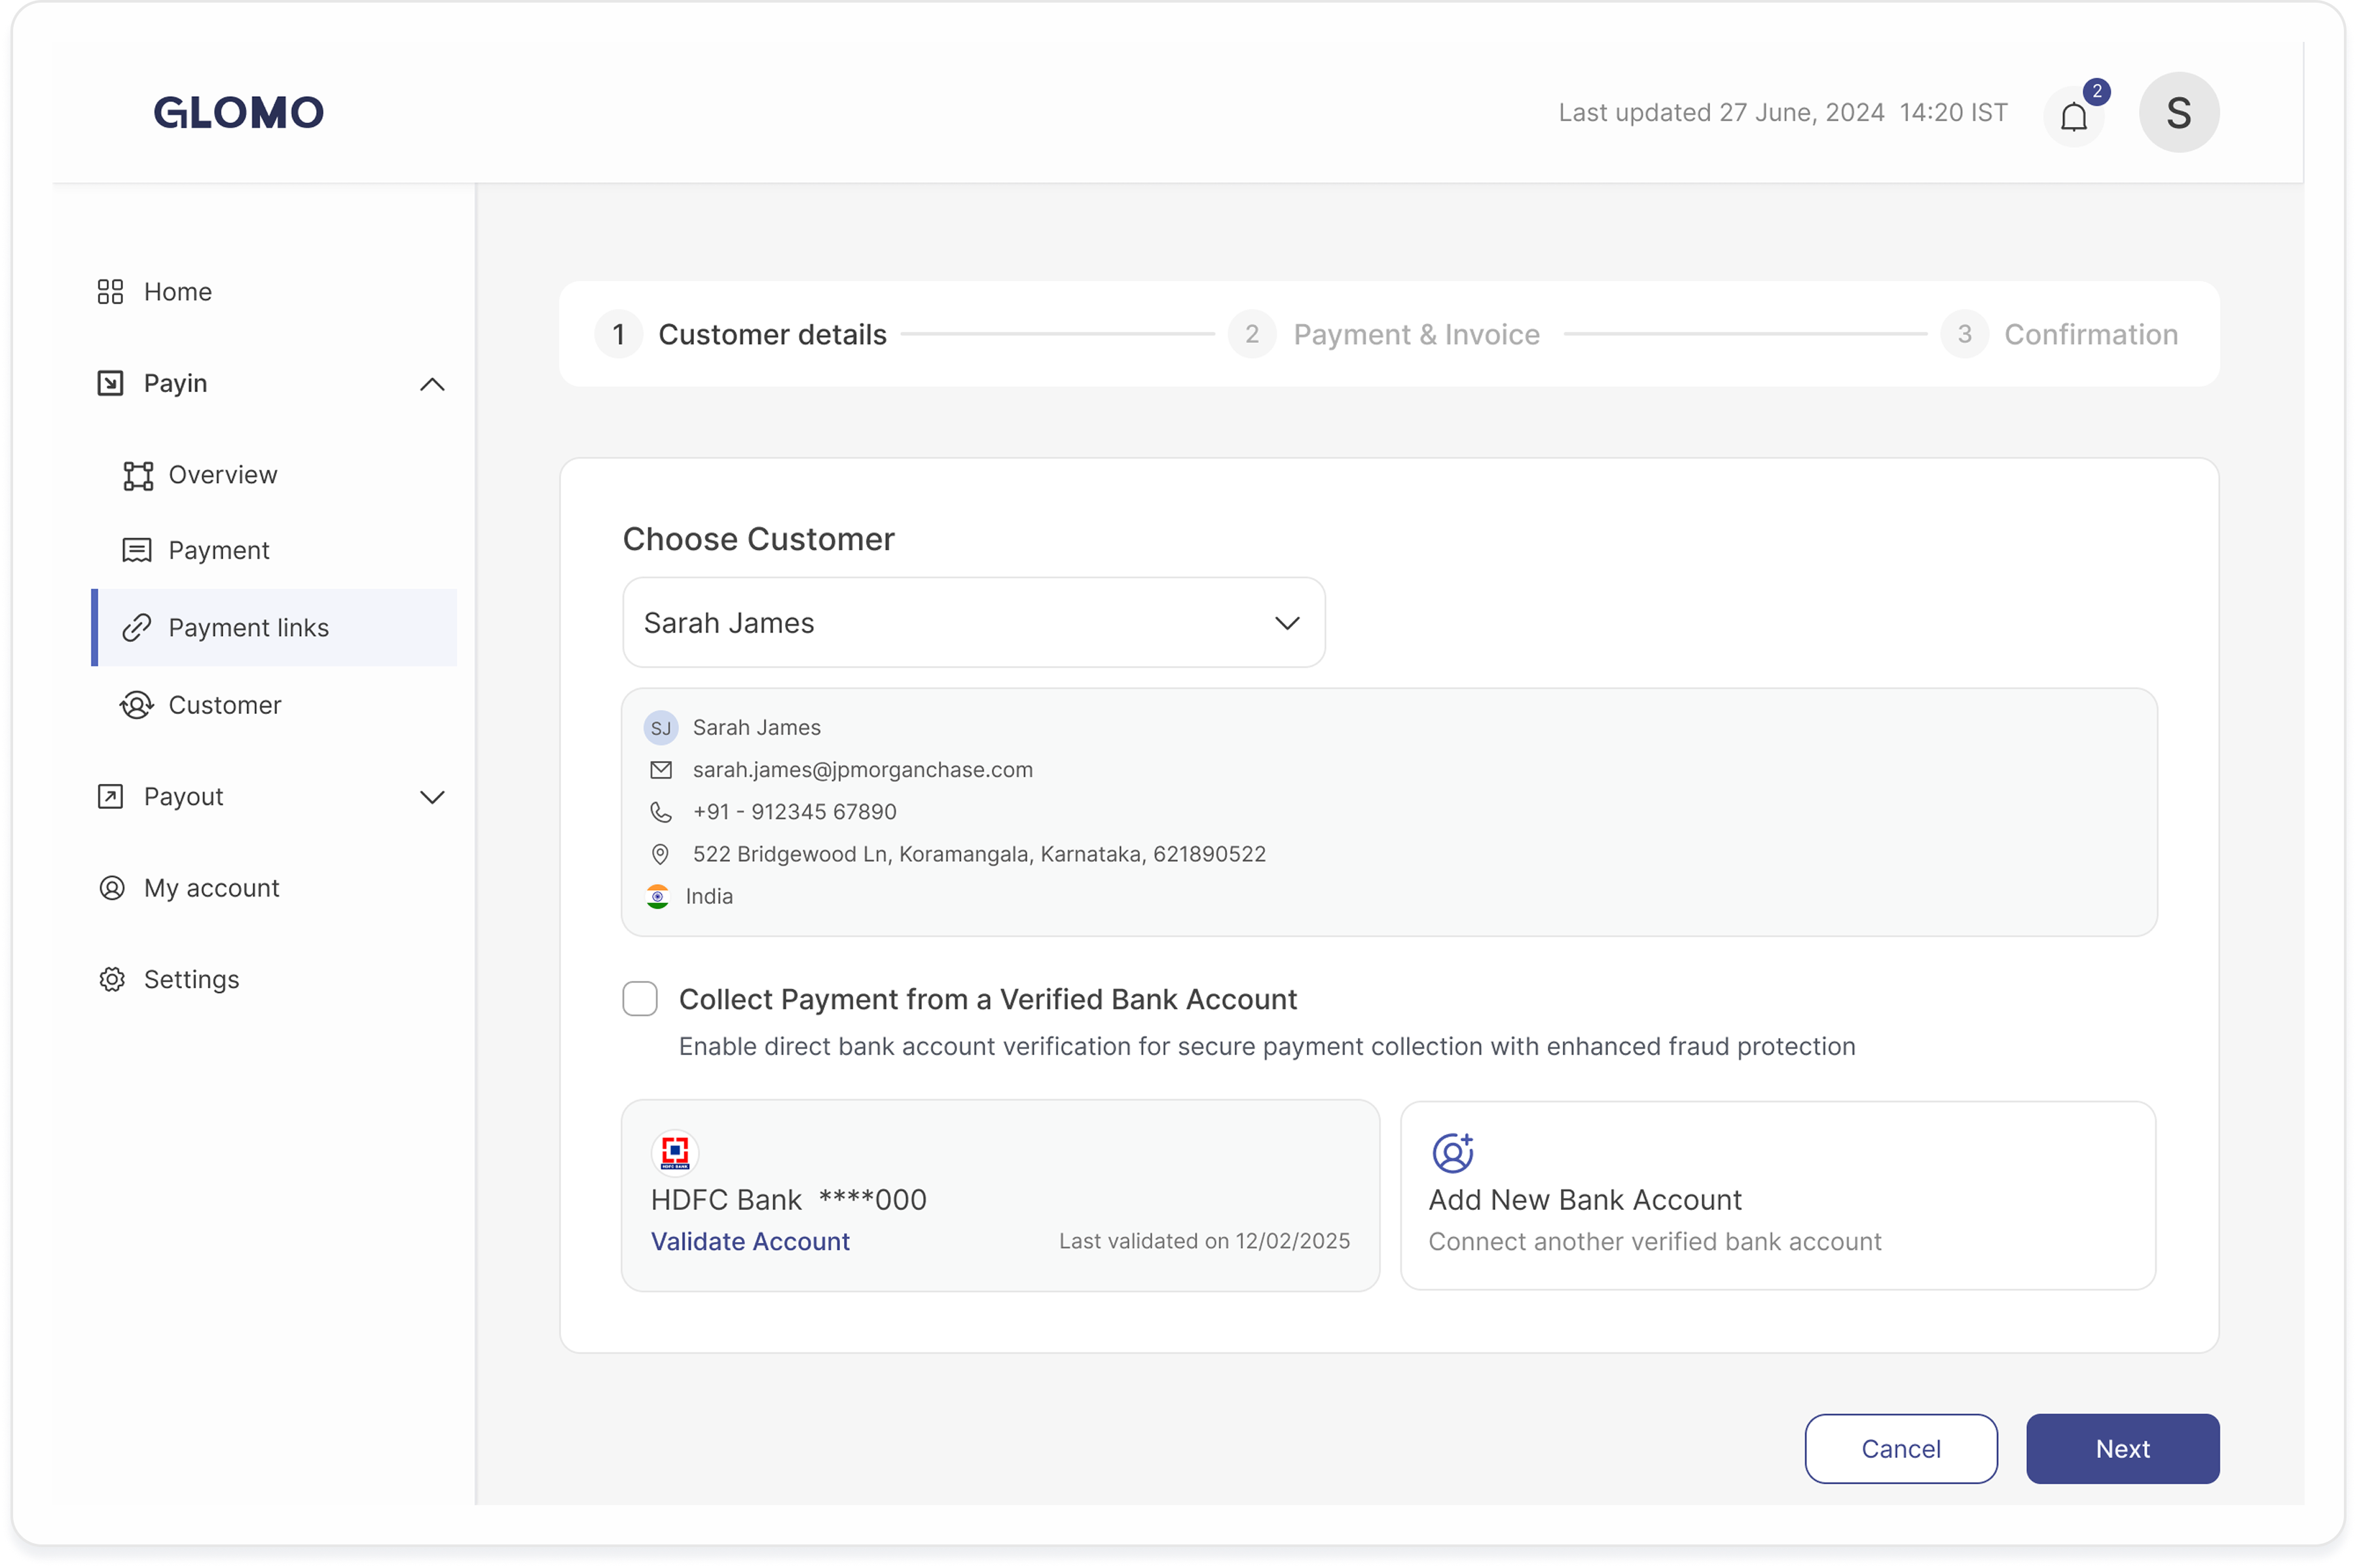Click the GLOMO logo

point(238,112)
